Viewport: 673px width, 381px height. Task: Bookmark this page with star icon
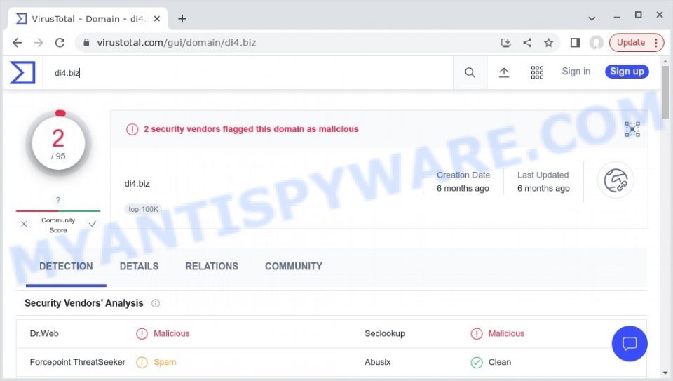tap(548, 43)
